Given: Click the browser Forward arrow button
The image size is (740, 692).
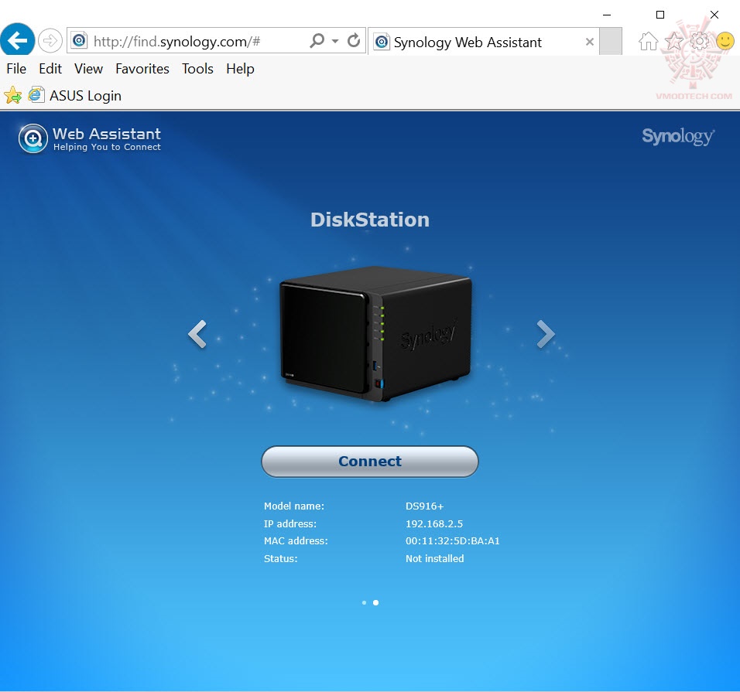Looking at the screenshot, I should pos(50,41).
